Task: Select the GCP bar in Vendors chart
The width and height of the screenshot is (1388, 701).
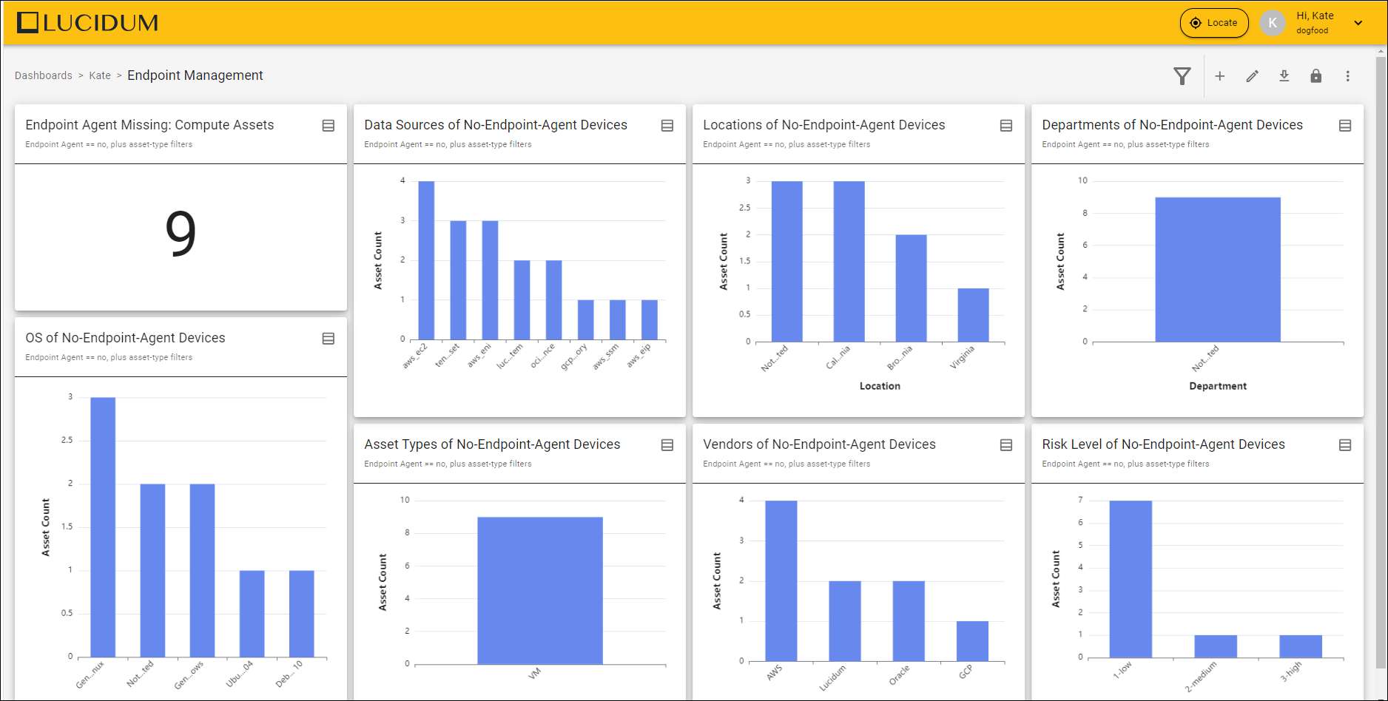Action: 972,641
